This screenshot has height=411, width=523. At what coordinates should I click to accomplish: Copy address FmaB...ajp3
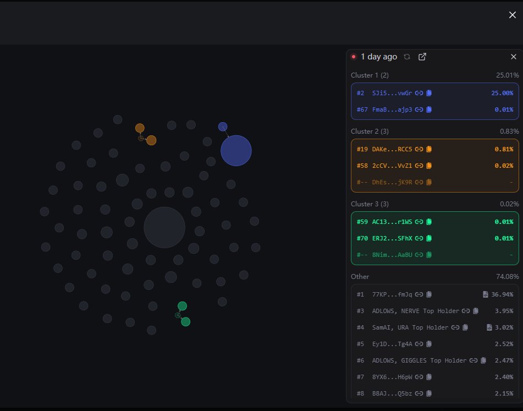pos(429,109)
